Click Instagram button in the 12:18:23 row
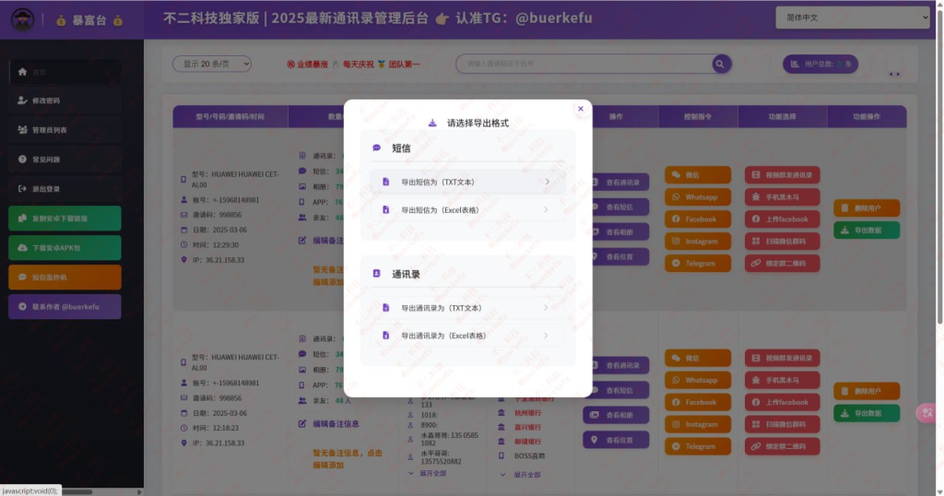 698,424
